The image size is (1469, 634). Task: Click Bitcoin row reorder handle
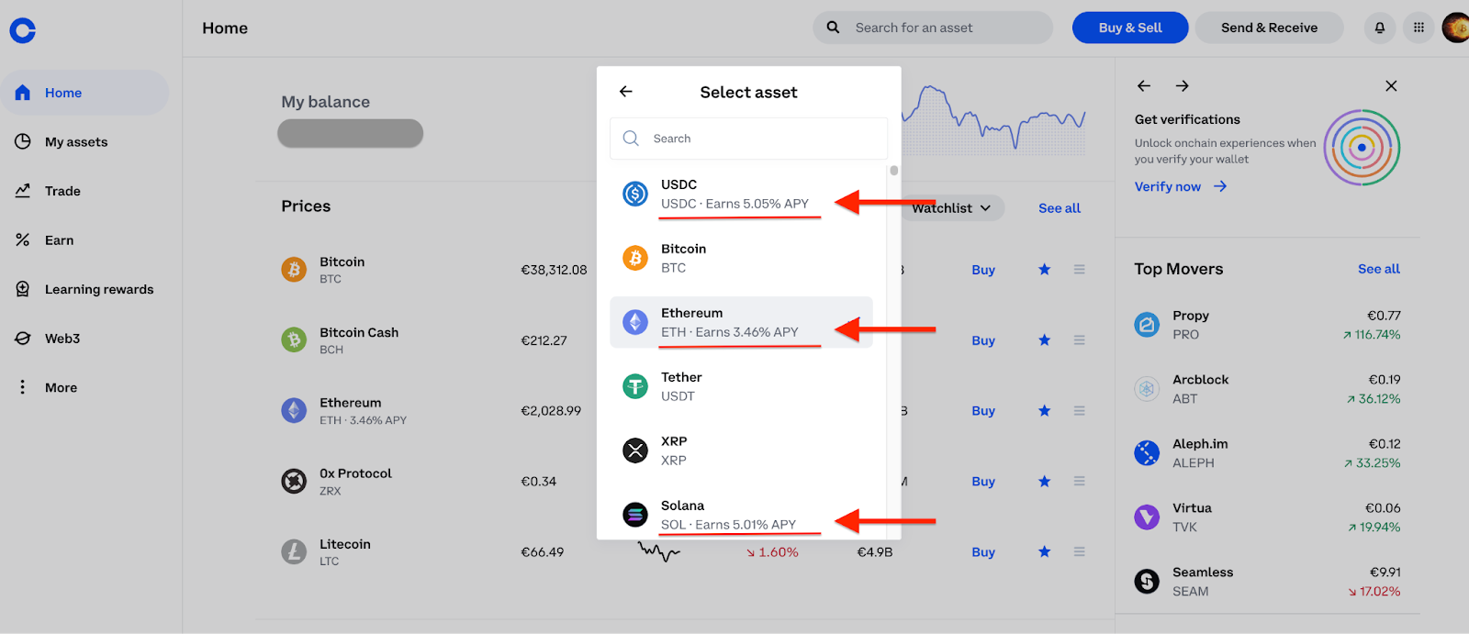point(1080,270)
